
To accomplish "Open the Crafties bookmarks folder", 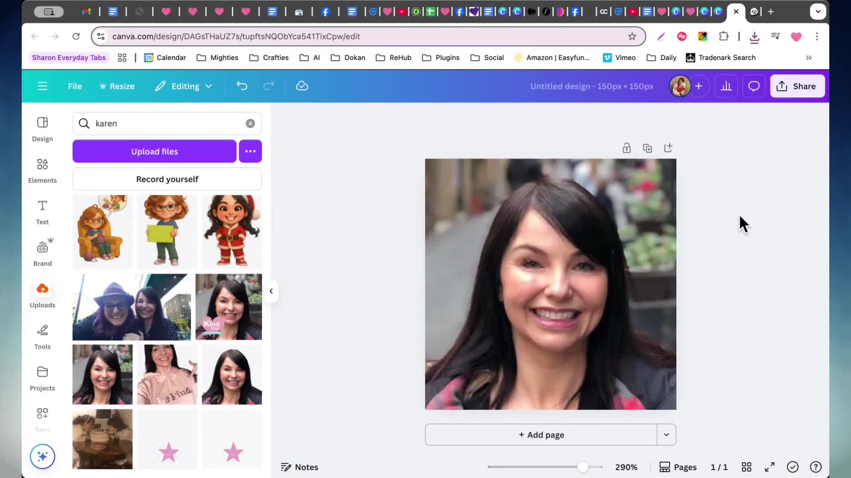I will [x=269, y=58].
